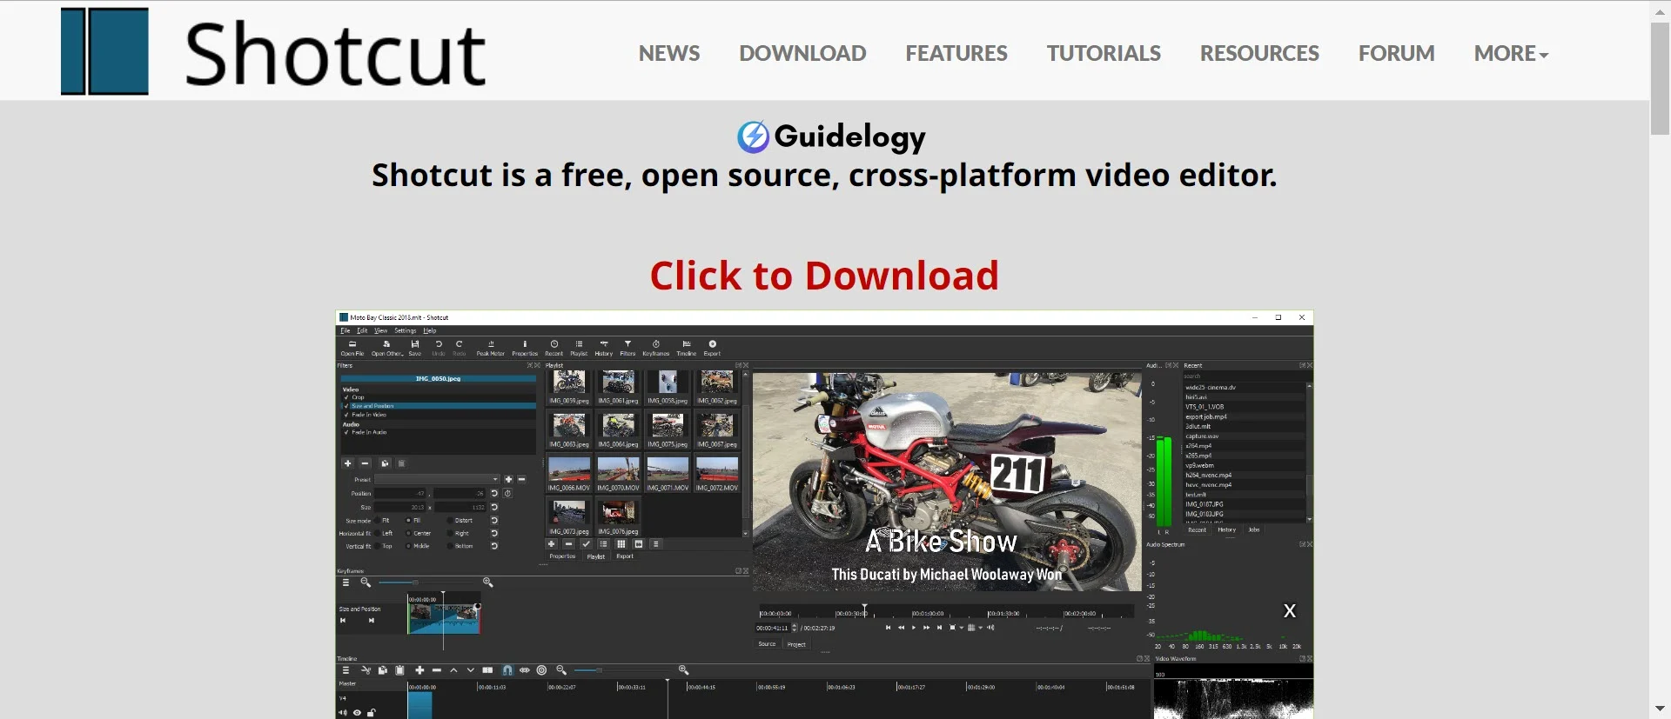Open the Timeline hamburger menu
1671x719 pixels.
pyautogui.click(x=346, y=670)
